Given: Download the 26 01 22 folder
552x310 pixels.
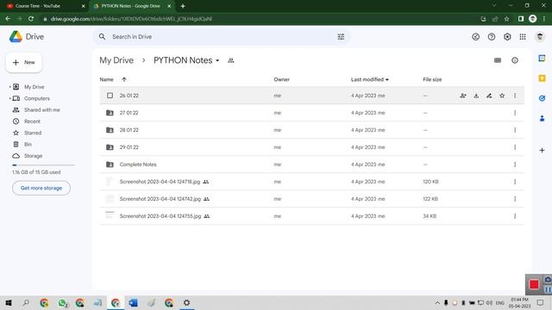Looking at the screenshot, I should pos(476,96).
